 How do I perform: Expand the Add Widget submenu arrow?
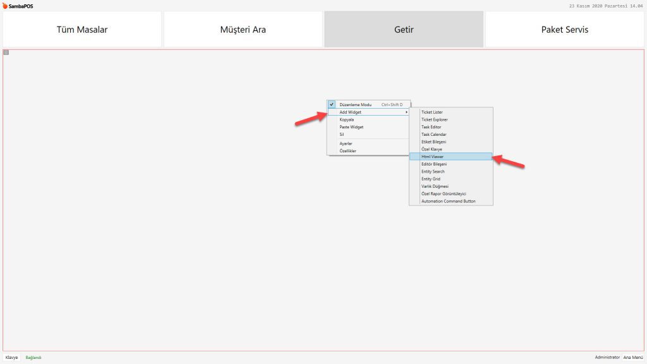pos(406,112)
